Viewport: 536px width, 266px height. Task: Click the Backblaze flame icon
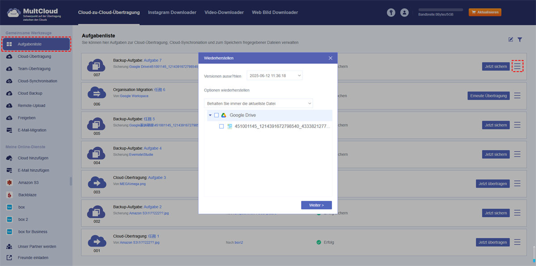point(9,195)
